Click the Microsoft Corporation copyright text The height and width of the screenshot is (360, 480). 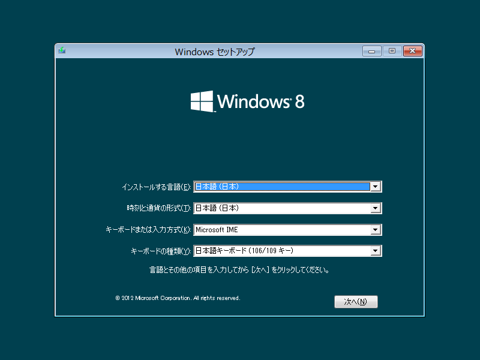coord(178,298)
